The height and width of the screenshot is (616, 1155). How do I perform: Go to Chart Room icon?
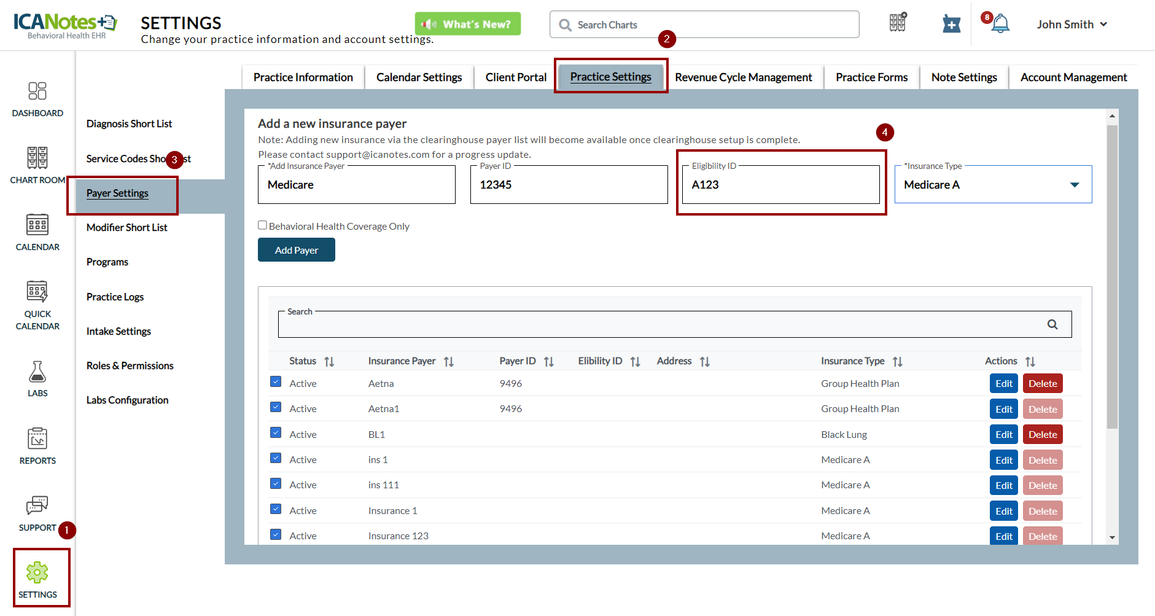click(37, 158)
